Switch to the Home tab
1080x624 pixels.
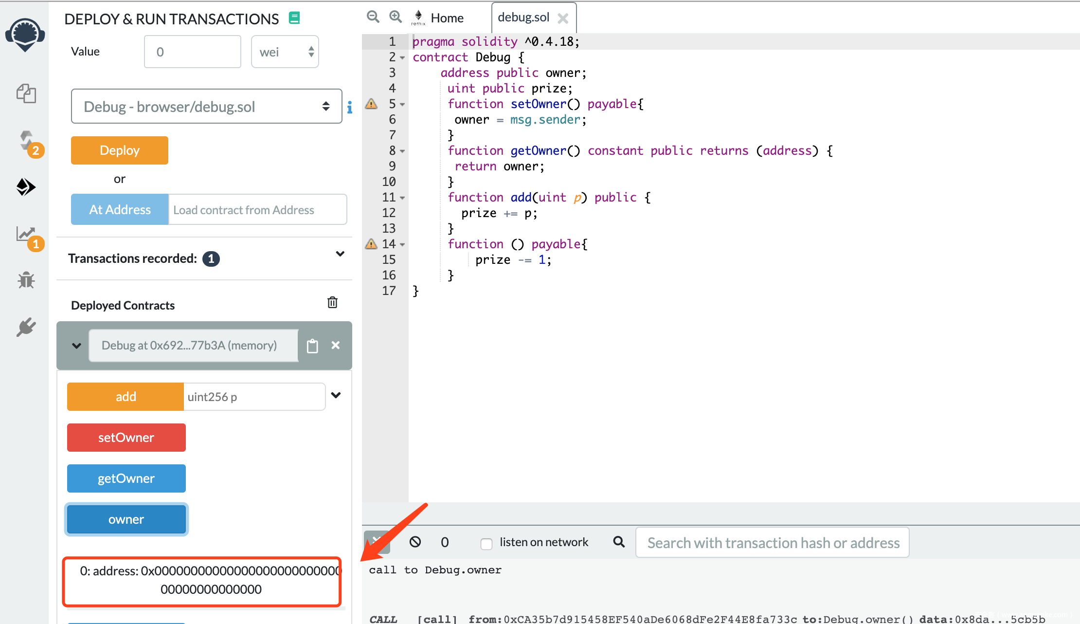tap(447, 18)
